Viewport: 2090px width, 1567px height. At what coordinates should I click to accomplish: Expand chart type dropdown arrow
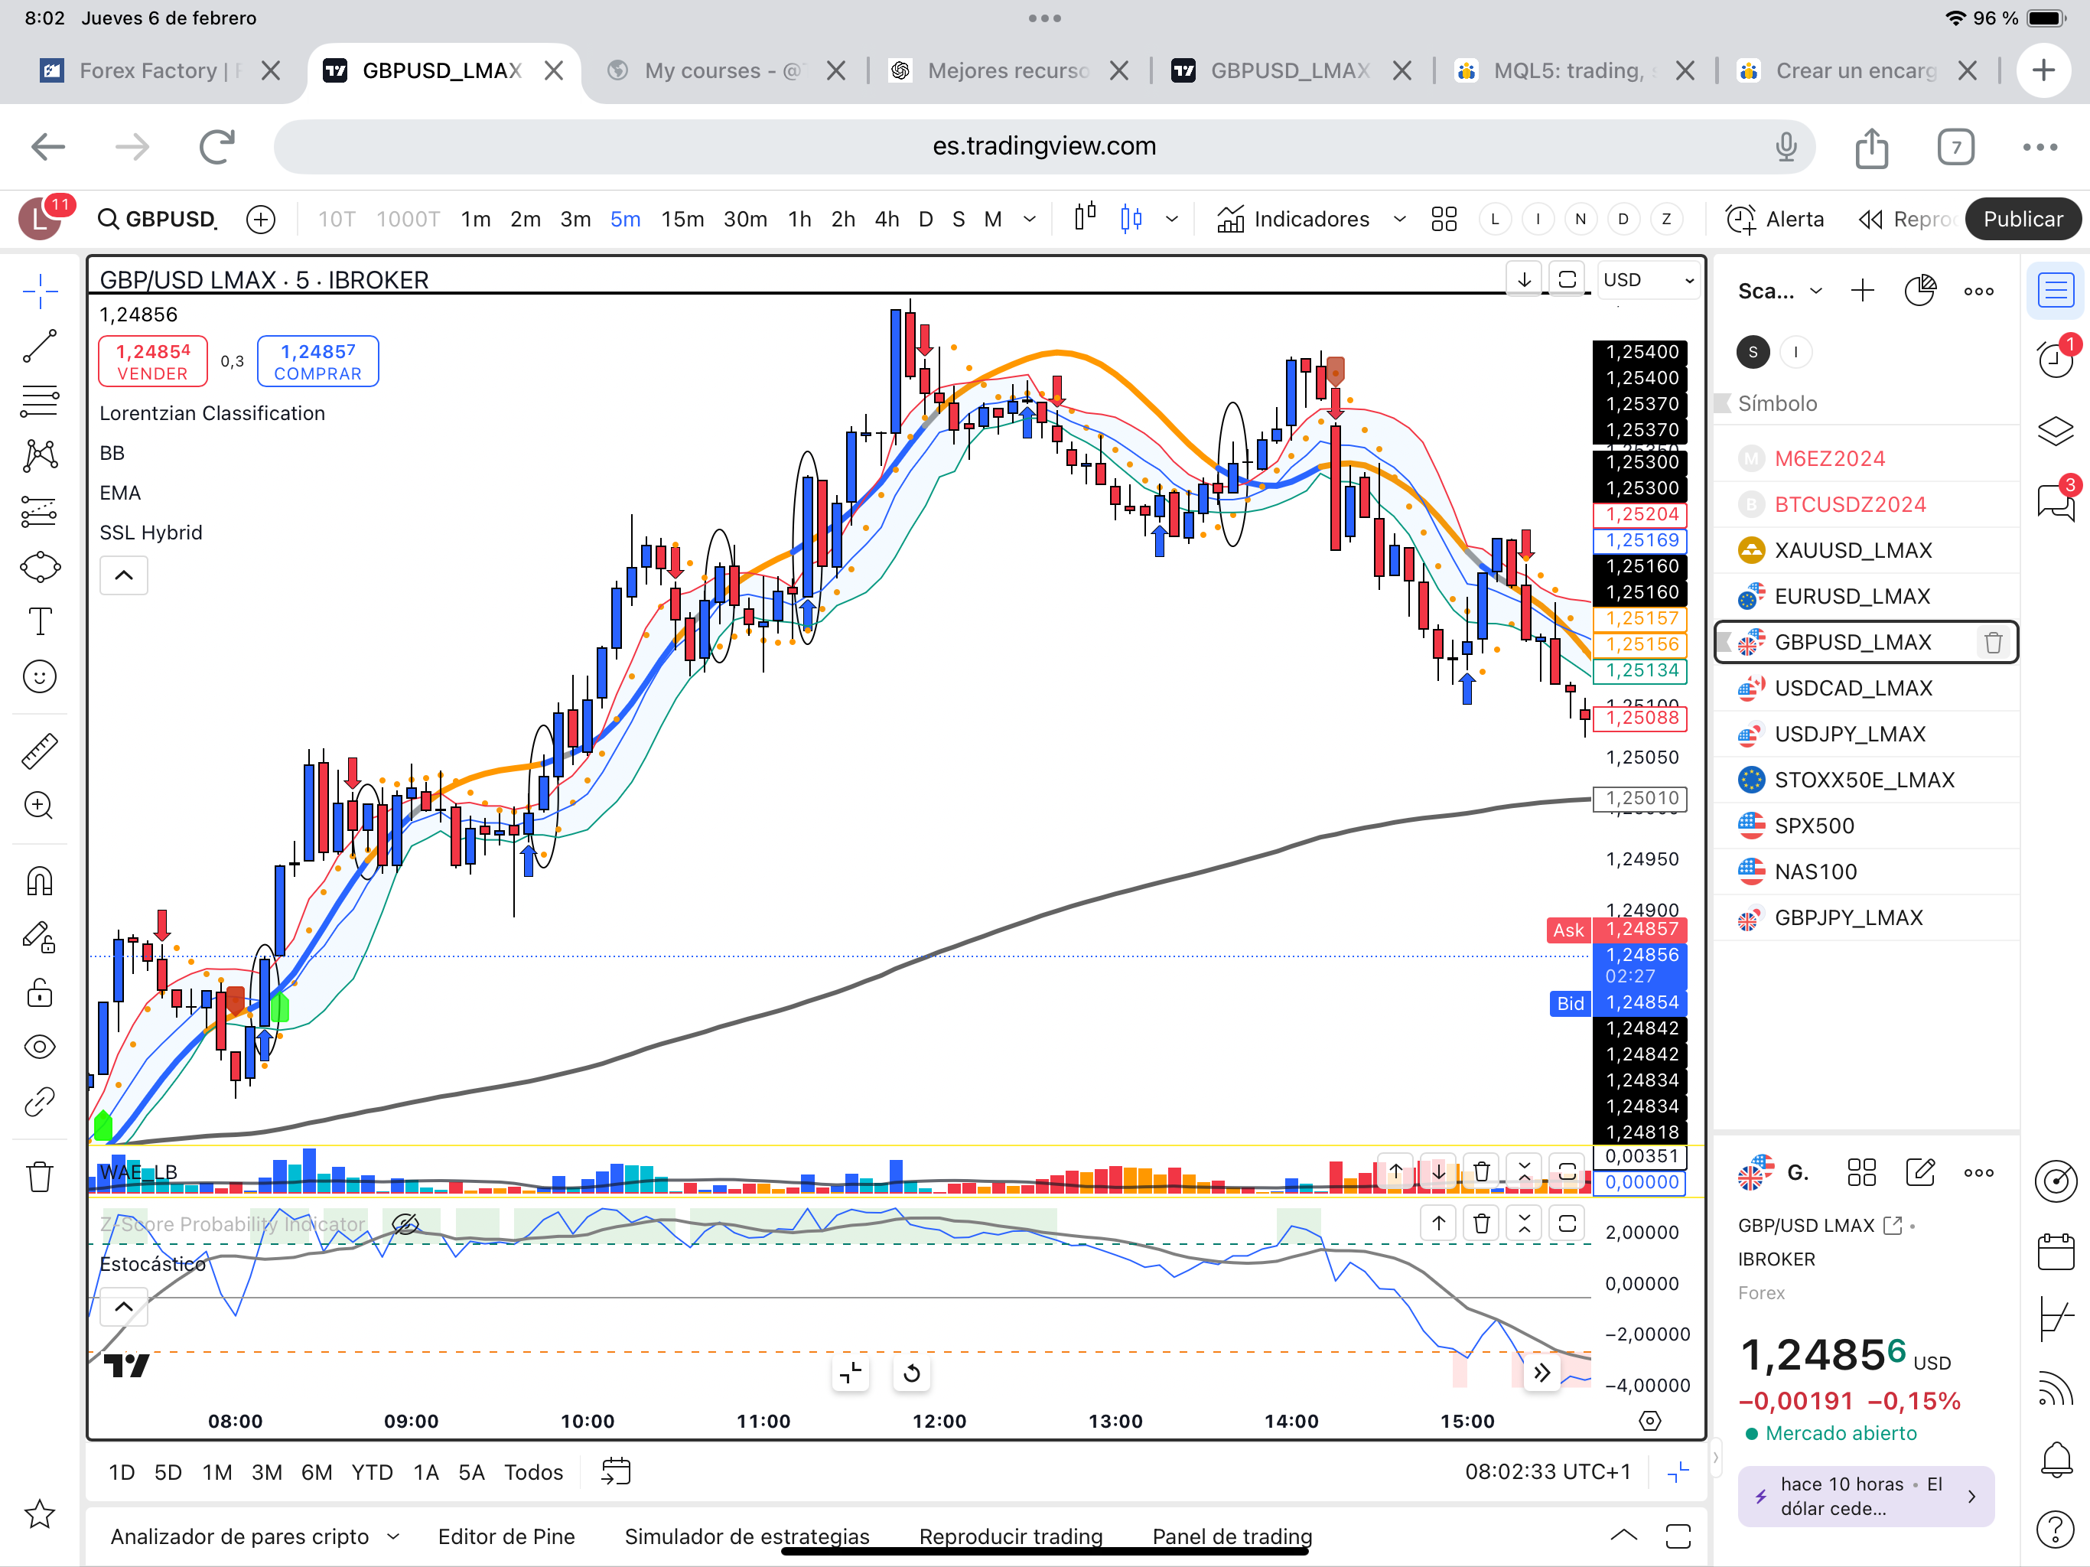coord(1172,220)
